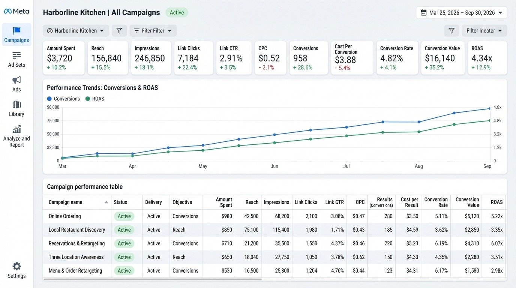
Task: Open the Local Restaurant Discovery campaign
Action: click(x=77, y=230)
